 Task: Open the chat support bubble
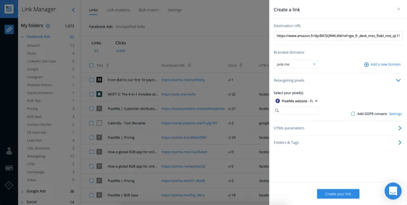pyautogui.click(x=393, y=191)
